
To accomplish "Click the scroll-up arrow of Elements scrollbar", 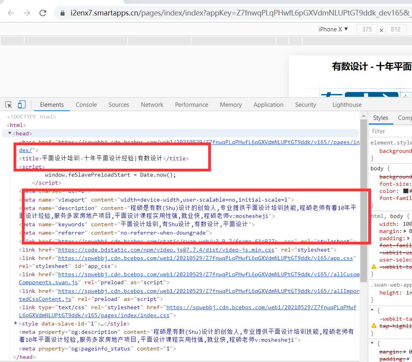I will pos(364,116).
